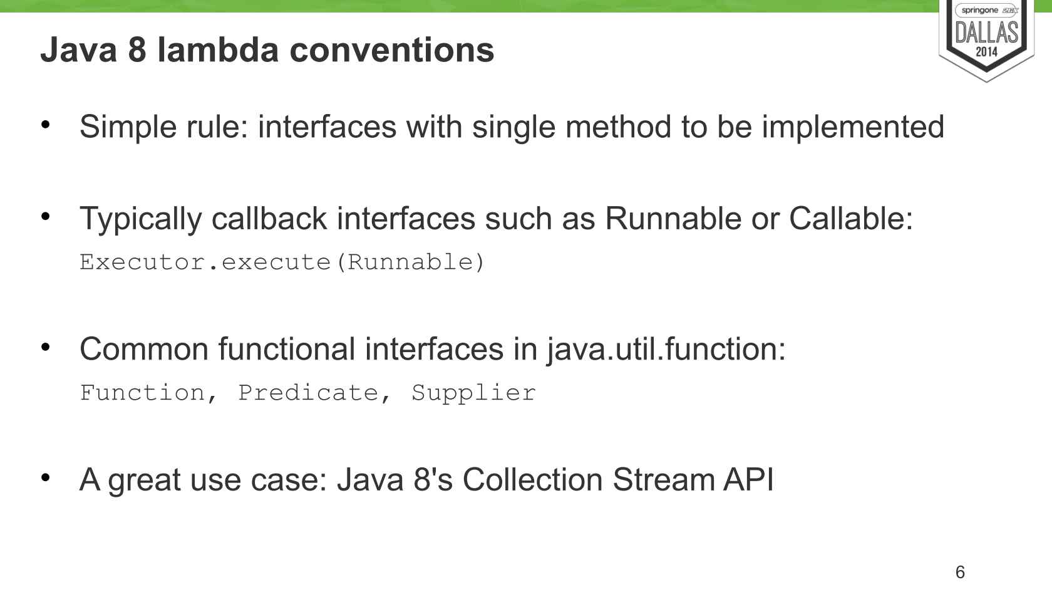Click the bullet dot before Typically callback interfaces
The width and height of the screenshot is (1052, 592).
(45, 217)
